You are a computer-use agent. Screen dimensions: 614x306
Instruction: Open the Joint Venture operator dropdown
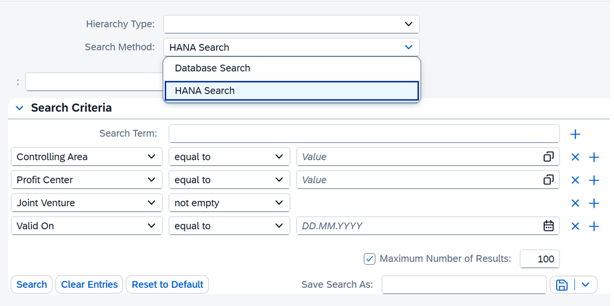pyautogui.click(x=279, y=203)
